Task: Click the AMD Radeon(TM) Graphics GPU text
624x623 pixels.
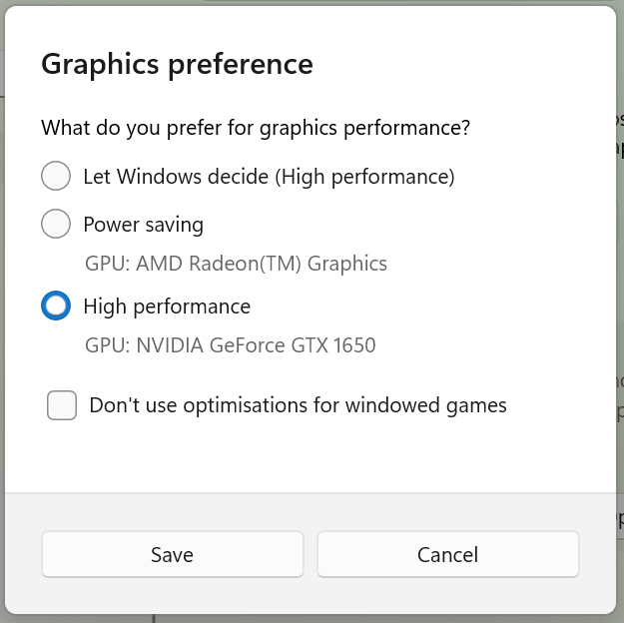Action: [x=236, y=264]
